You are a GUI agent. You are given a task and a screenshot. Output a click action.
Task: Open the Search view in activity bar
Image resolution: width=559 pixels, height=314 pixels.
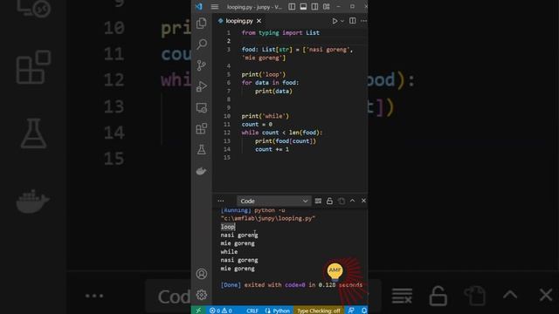click(202, 44)
